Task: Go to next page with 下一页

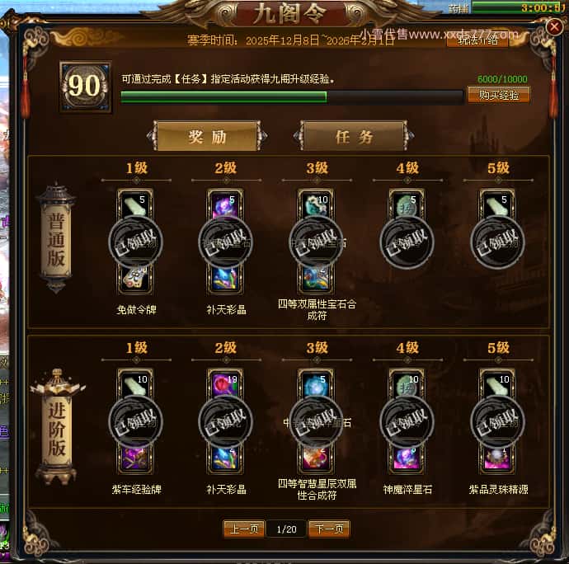Action: tap(329, 529)
